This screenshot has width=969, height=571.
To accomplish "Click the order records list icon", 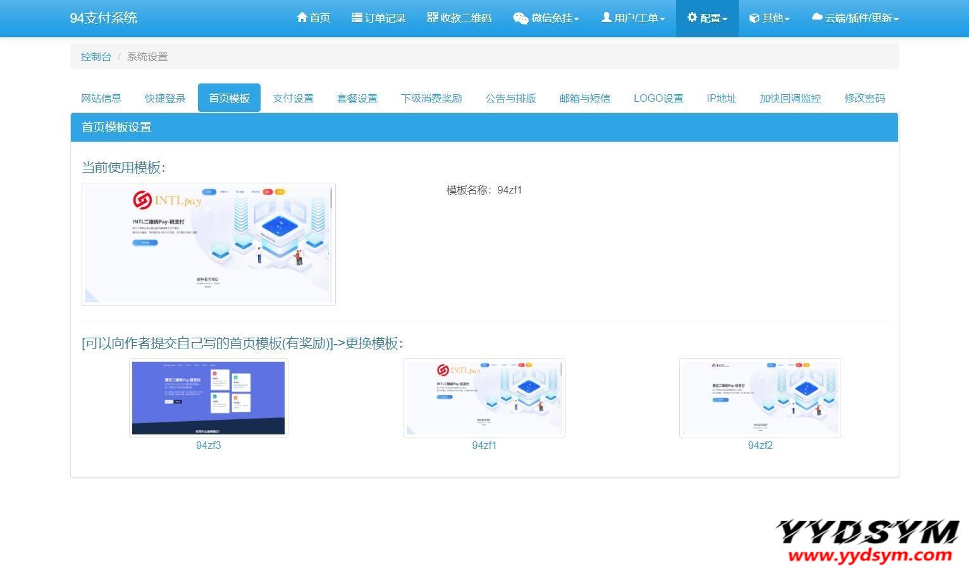I will (x=357, y=18).
